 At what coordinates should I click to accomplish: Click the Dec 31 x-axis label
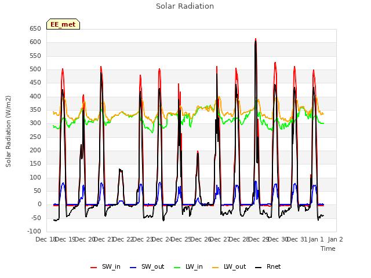coord(297,239)
